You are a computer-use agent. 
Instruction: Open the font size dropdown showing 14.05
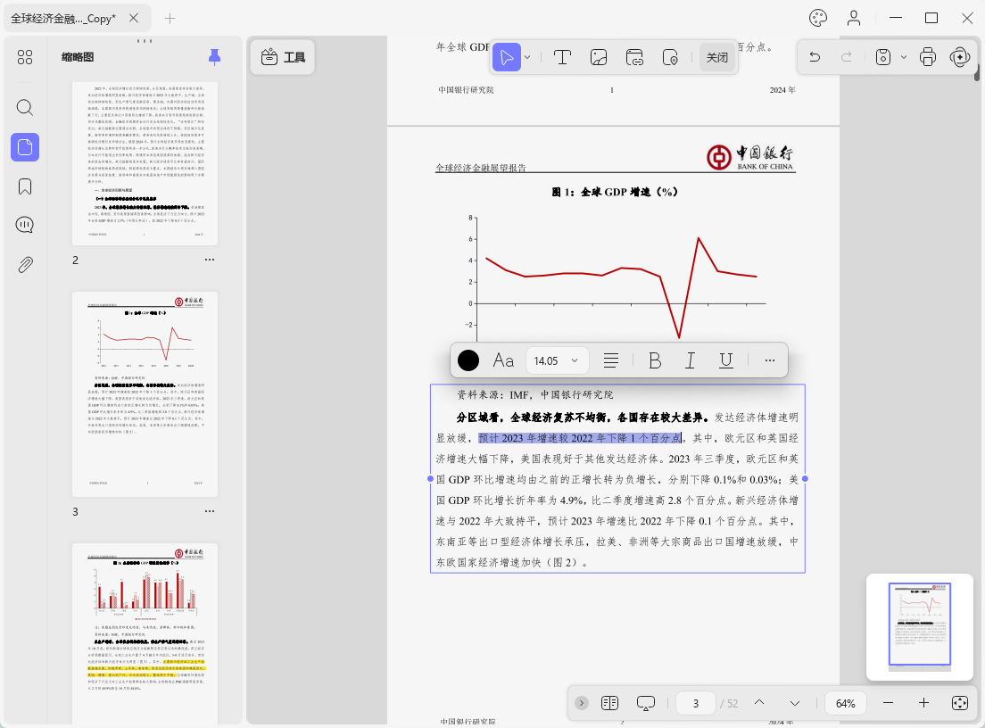click(x=557, y=360)
